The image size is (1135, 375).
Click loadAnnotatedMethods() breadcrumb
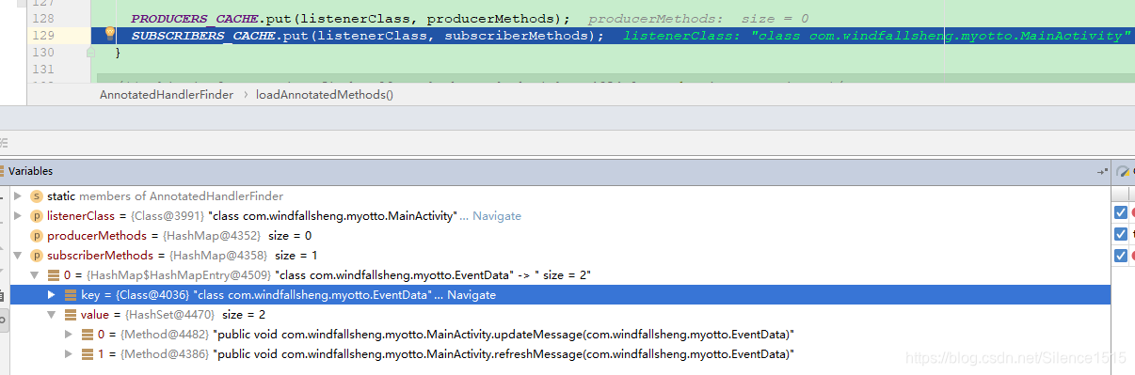(x=325, y=95)
